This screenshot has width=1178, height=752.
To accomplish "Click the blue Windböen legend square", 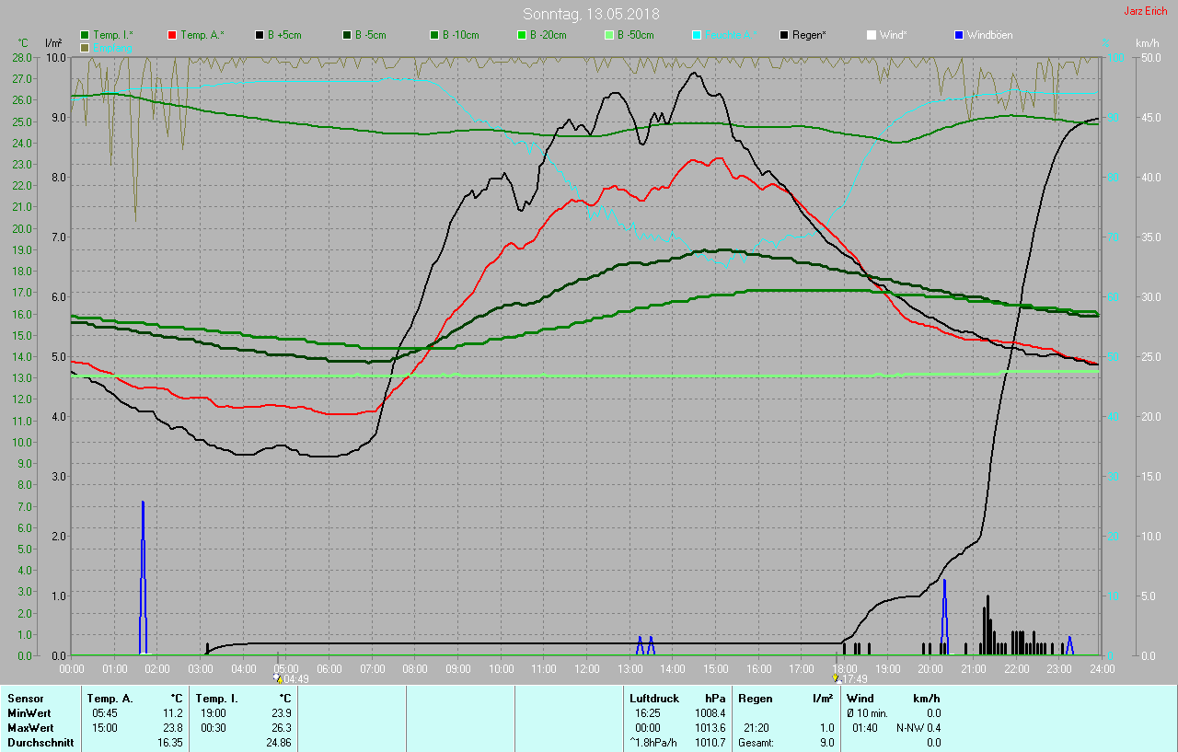I will click(x=959, y=35).
